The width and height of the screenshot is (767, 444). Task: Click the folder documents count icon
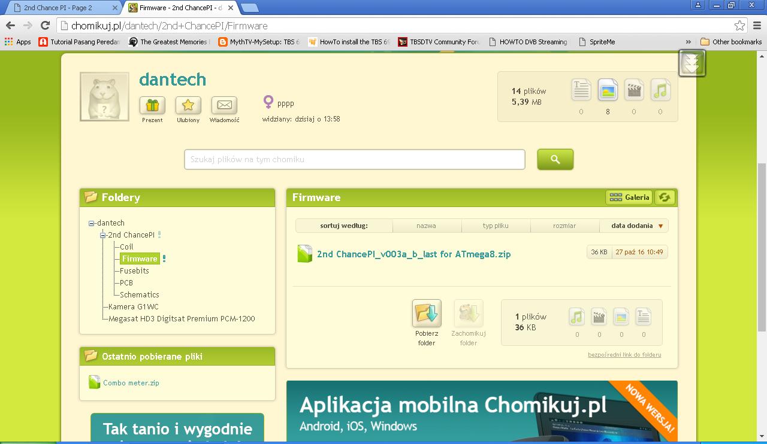644,317
